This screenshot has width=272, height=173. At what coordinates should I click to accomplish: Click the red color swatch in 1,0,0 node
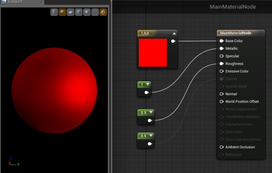coord(153,53)
